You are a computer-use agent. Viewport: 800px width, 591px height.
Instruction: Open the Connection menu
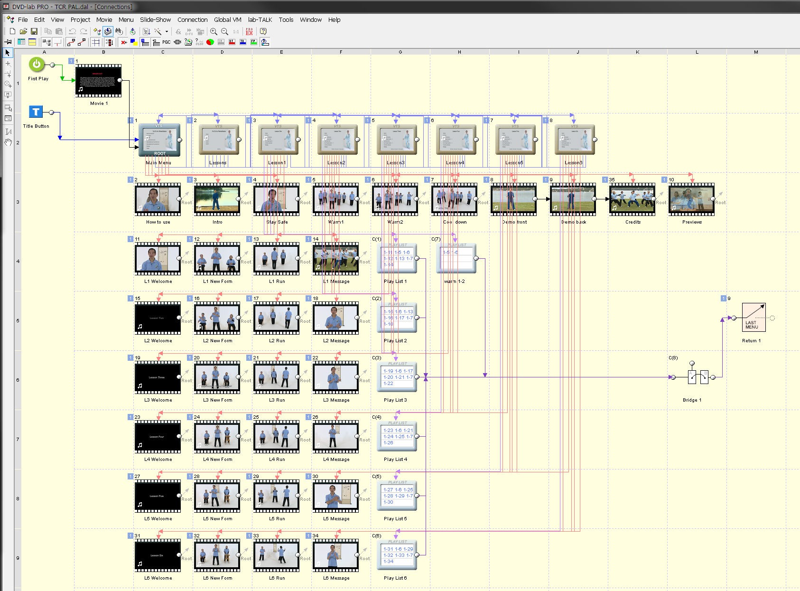pyautogui.click(x=192, y=19)
